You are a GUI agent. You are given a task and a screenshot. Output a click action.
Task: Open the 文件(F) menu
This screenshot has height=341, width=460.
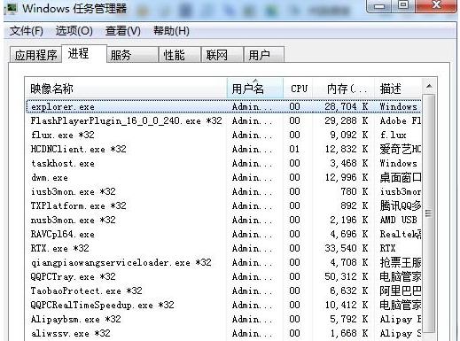27,31
